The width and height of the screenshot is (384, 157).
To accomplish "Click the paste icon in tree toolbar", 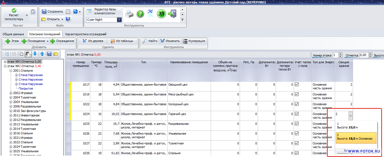I will click(28, 54).
